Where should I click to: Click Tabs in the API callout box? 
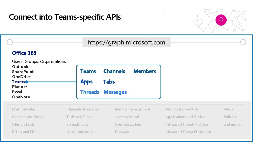tap(109, 82)
